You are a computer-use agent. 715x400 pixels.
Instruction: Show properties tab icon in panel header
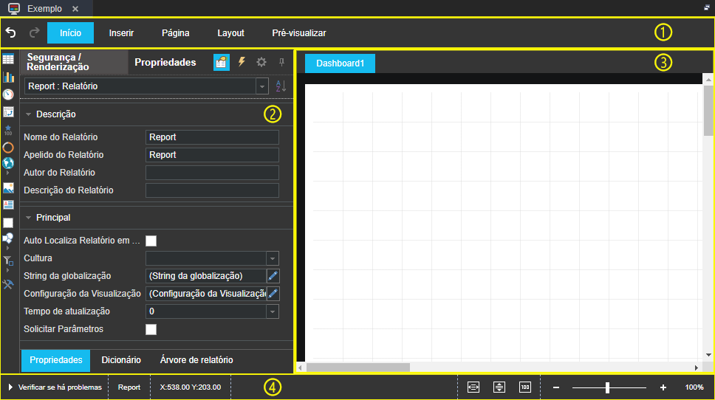(x=221, y=63)
